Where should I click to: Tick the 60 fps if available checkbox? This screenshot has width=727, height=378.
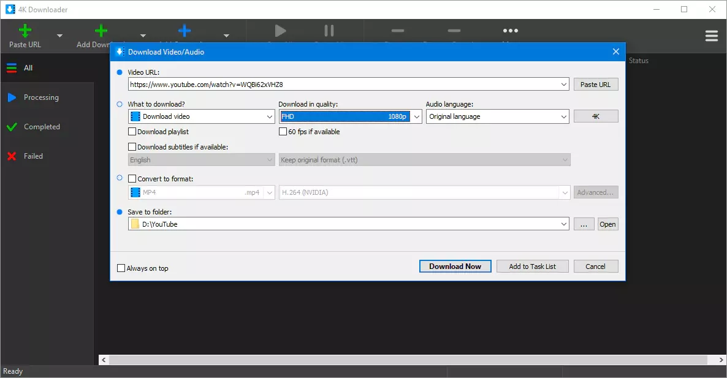pyautogui.click(x=283, y=132)
